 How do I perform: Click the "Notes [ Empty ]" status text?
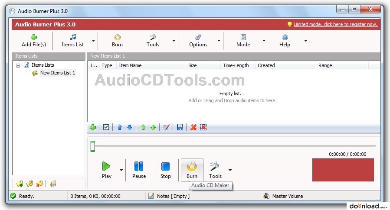point(173,196)
